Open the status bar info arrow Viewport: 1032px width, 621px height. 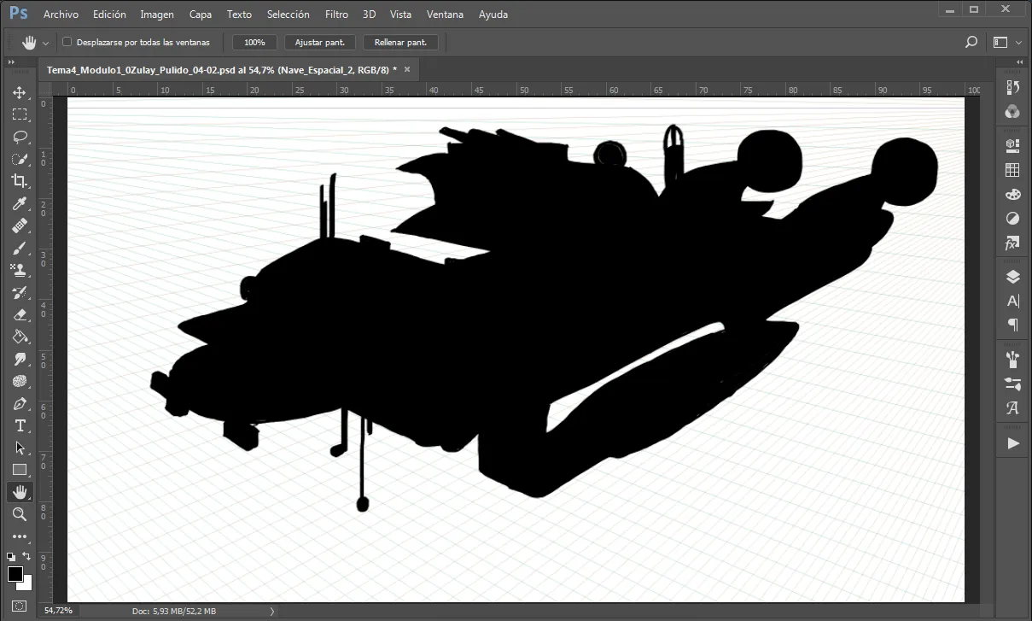[272, 612]
